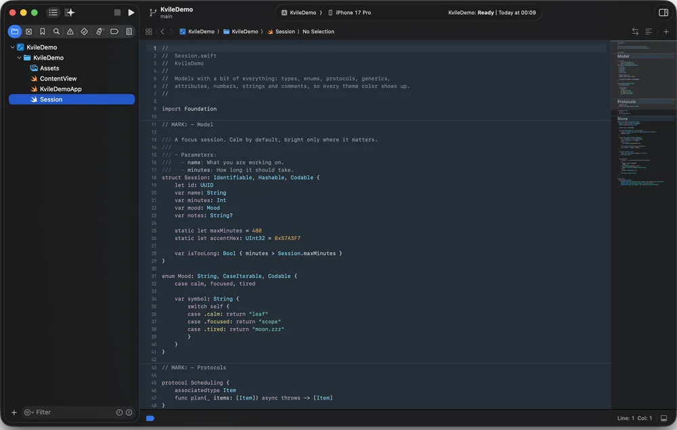Go forward in editor history
Image resolution: width=677 pixels, height=430 pixels.
pyautogui.click(x=171, y=32)
